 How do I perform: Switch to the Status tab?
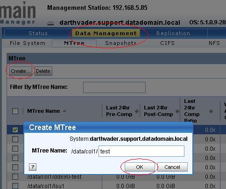[38, 33]
